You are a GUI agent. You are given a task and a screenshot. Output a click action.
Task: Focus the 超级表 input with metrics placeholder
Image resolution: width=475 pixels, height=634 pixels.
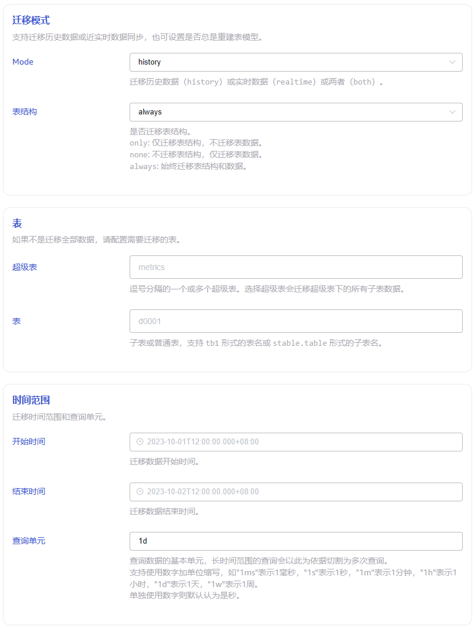coord(296,267)
